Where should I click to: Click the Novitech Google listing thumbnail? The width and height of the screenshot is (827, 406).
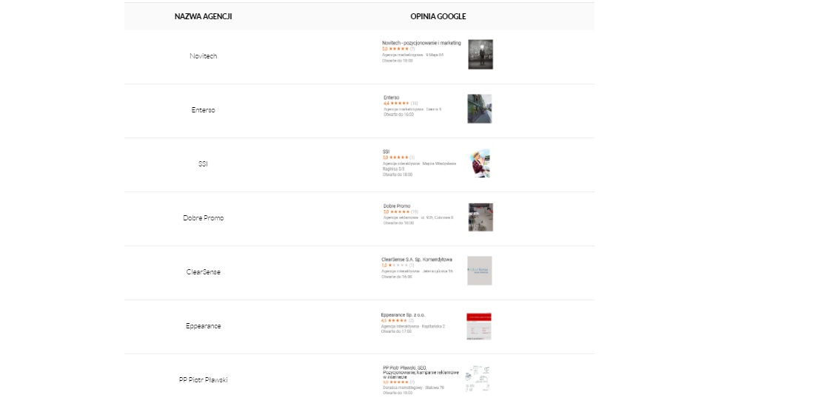pos(481,54)
